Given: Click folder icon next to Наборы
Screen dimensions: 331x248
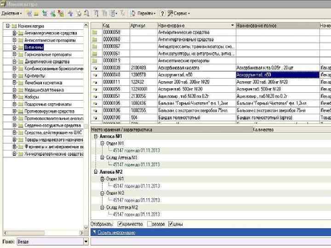Looking at the screenshot, I should tap(20, 97).
